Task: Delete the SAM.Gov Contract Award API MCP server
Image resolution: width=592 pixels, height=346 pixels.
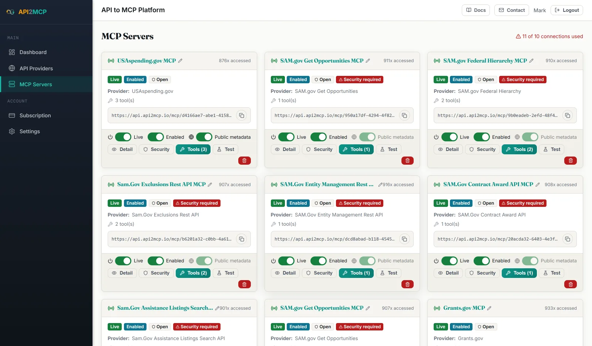Action: (x=571, y=284)
